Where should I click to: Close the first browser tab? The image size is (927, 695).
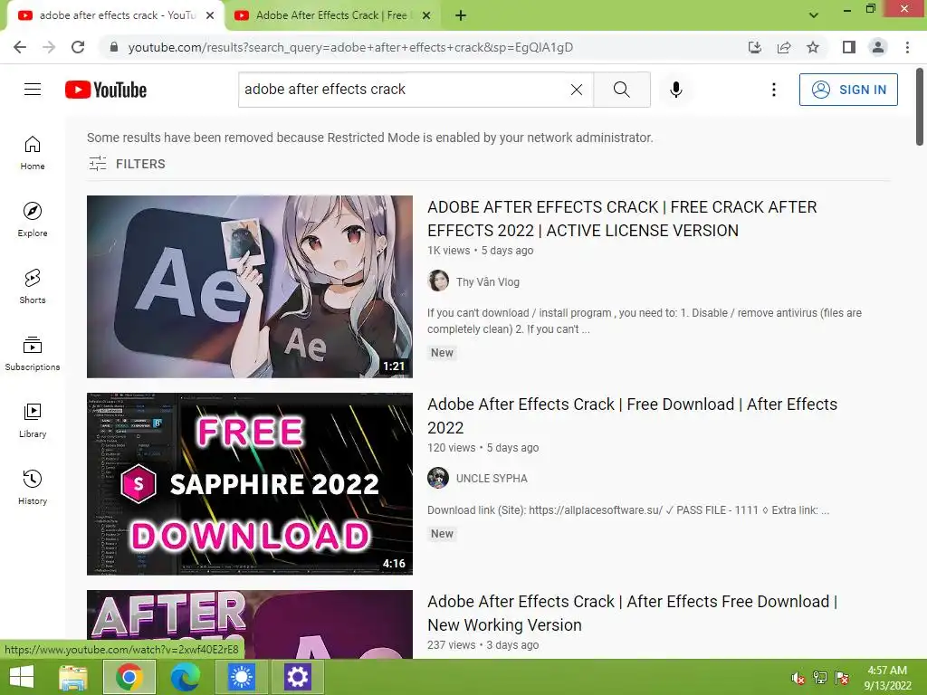[x=210, y=15]
